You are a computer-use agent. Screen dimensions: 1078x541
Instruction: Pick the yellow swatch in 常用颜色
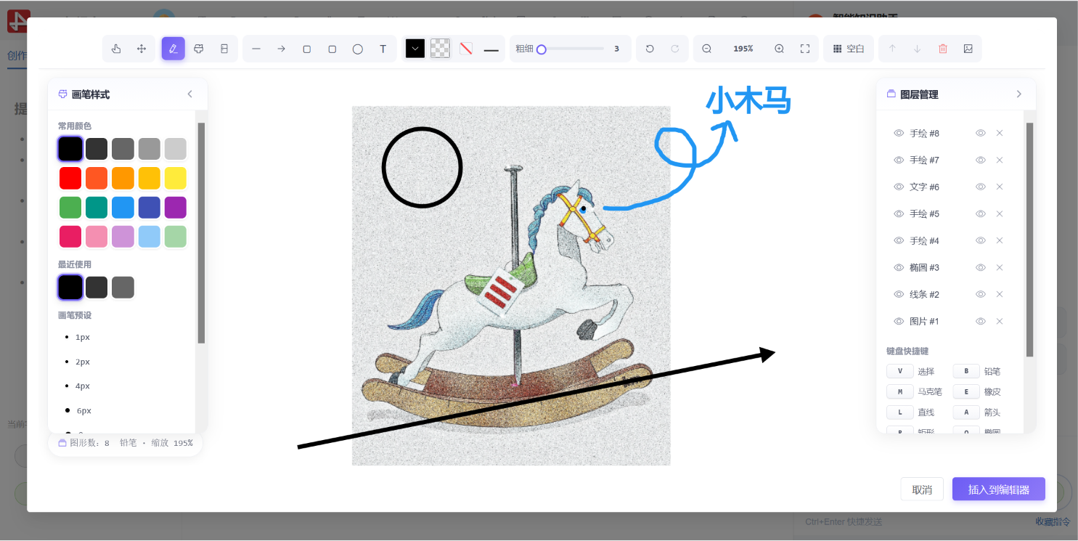pos(175,178)
